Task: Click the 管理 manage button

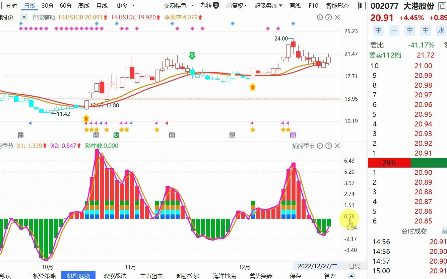Action: [x=330, y=276]
